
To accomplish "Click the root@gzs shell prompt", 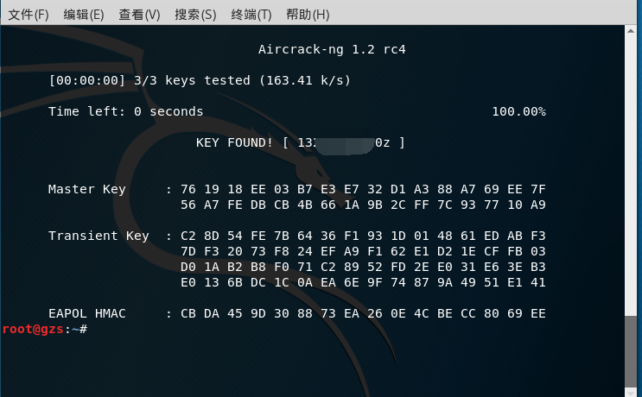I will 45,329.
